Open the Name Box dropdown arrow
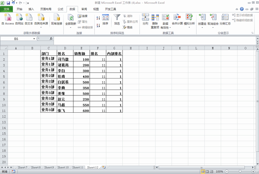The height and width of the screenshot is (174, 259). point(35,39)
